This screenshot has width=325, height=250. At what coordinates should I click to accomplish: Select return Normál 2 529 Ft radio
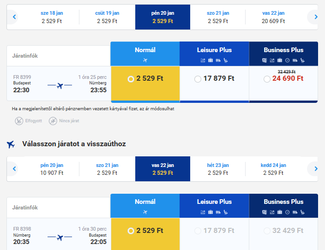click(x=131, y=231)
